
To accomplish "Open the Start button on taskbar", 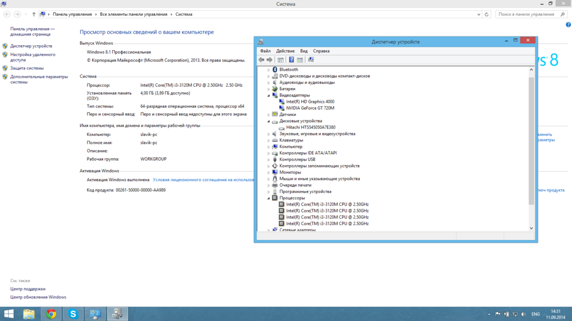I will [9, 314].
